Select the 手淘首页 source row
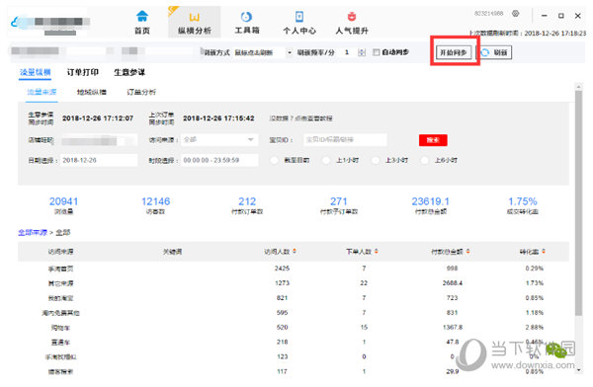Image resolution: width=593 pixels, height=387 pixels. point(294,269)
